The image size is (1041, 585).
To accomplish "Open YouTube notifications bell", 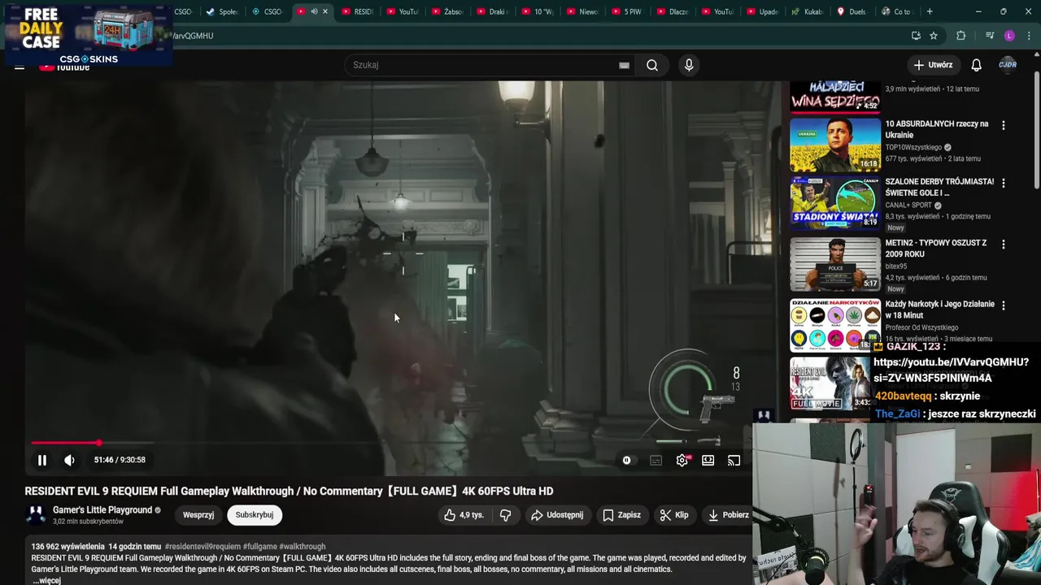I will point(976,65).
